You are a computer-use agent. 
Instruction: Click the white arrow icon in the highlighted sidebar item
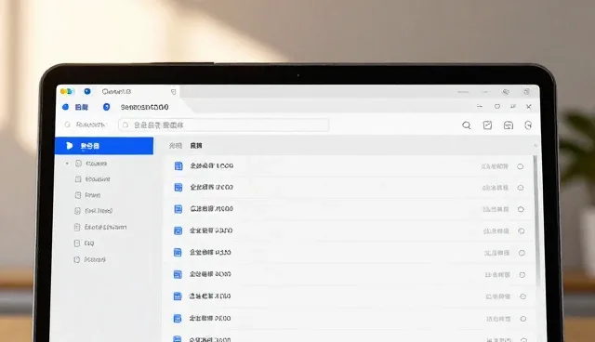pyautogui.click(x=69, y=146)
